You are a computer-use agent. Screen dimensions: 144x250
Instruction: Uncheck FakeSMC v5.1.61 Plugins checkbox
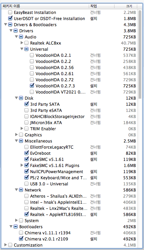pyautogui.click(x=26, y=165)
